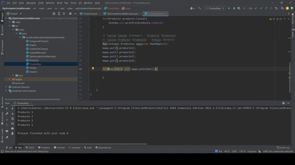Rerun PruebaMap in Run panel
The image size is (295, 165).
7,109
